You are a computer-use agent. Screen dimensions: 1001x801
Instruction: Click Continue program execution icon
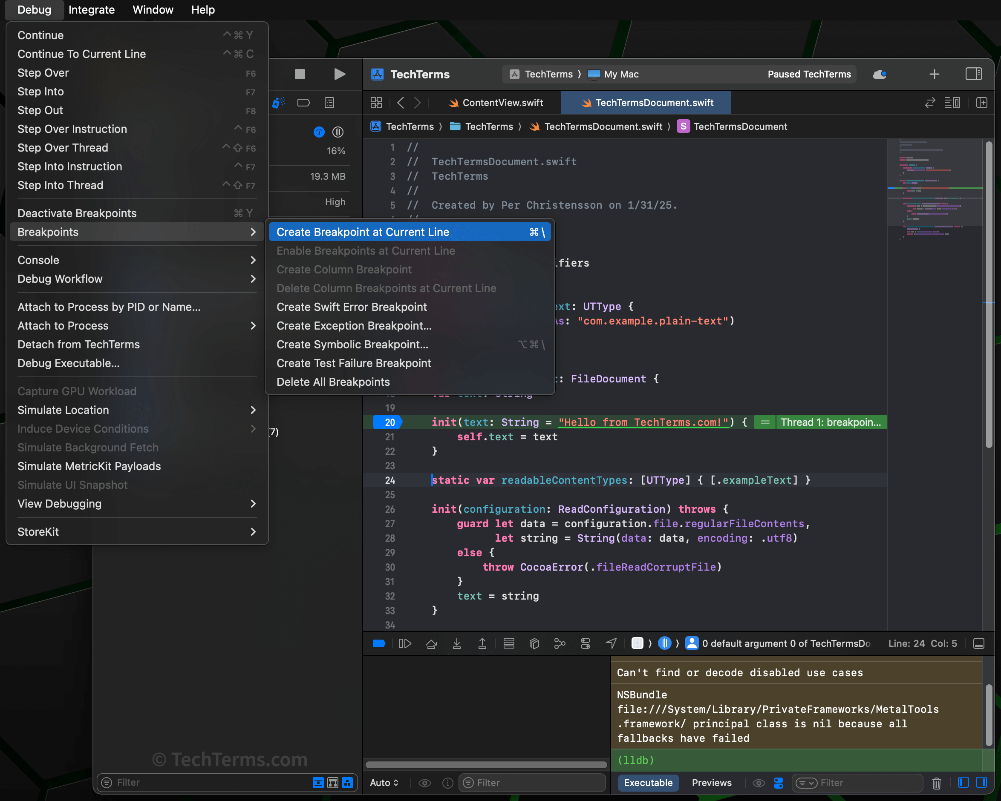pos(405,643)
